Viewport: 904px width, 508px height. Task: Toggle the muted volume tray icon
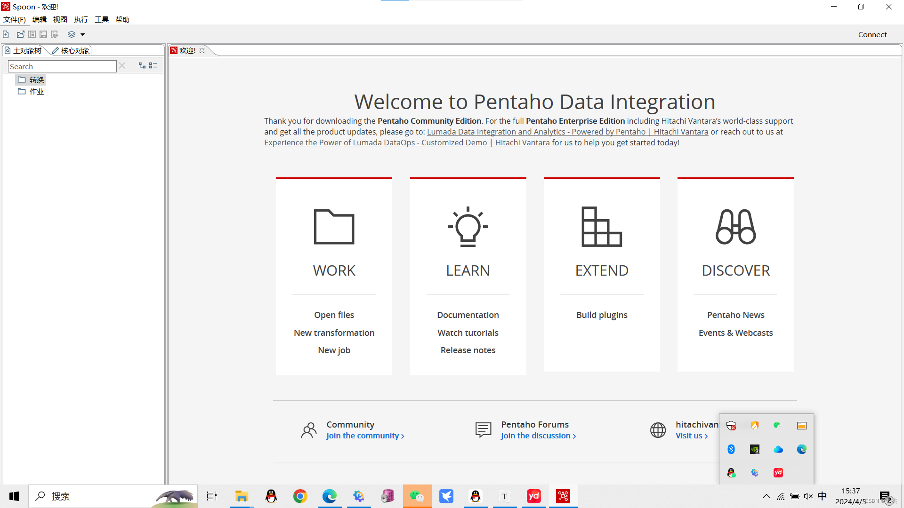coord(808,496)
